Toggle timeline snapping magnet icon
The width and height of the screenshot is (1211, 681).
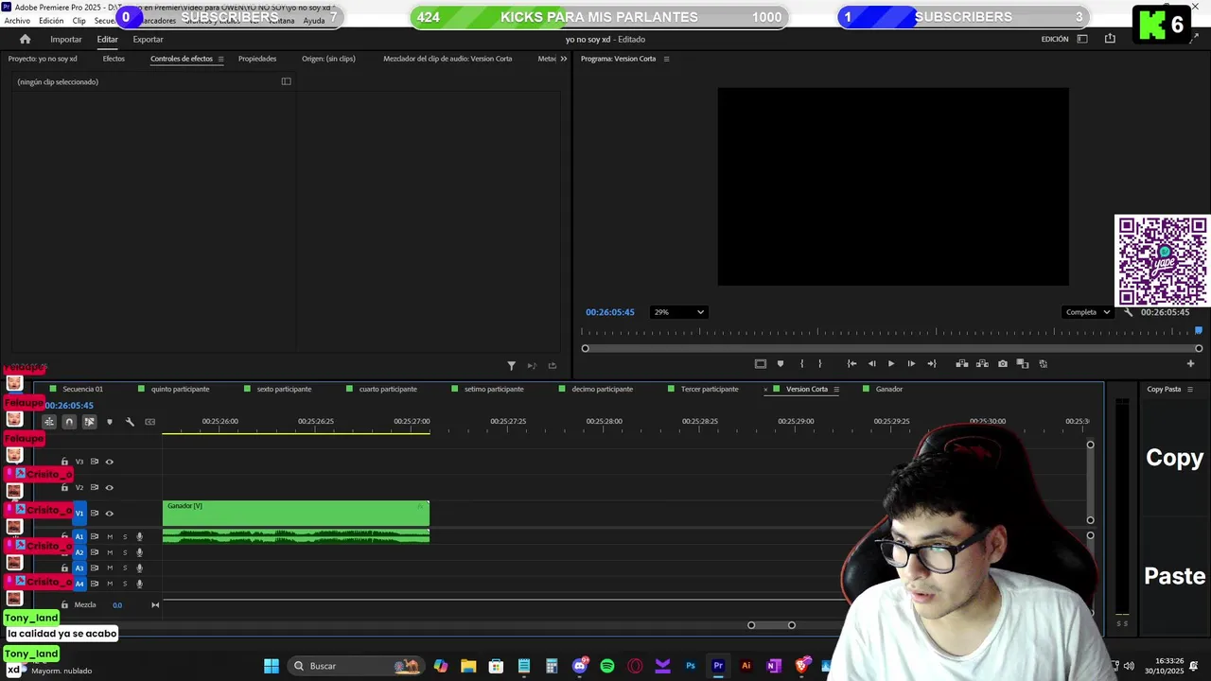coord(69,422)
